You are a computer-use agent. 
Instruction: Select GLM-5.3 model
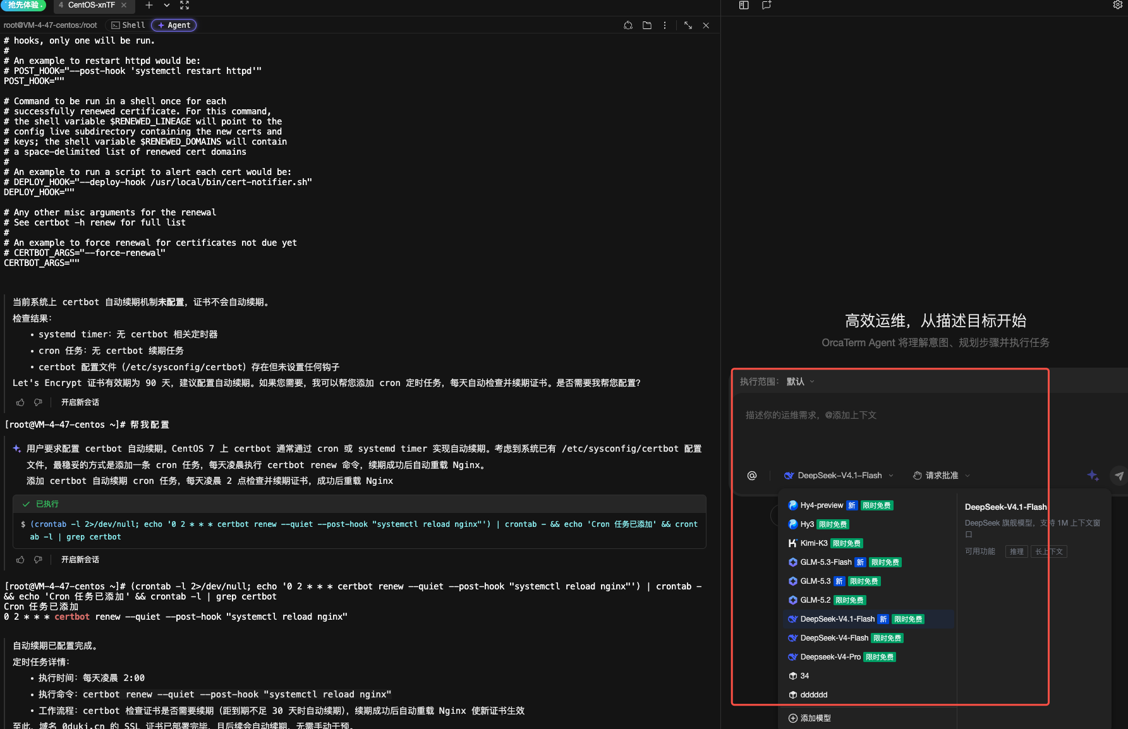(x=868, y=581)
